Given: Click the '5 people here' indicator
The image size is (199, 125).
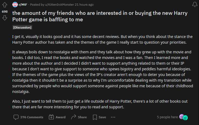Looking at the screenshot, I should [x=167, y=117].
